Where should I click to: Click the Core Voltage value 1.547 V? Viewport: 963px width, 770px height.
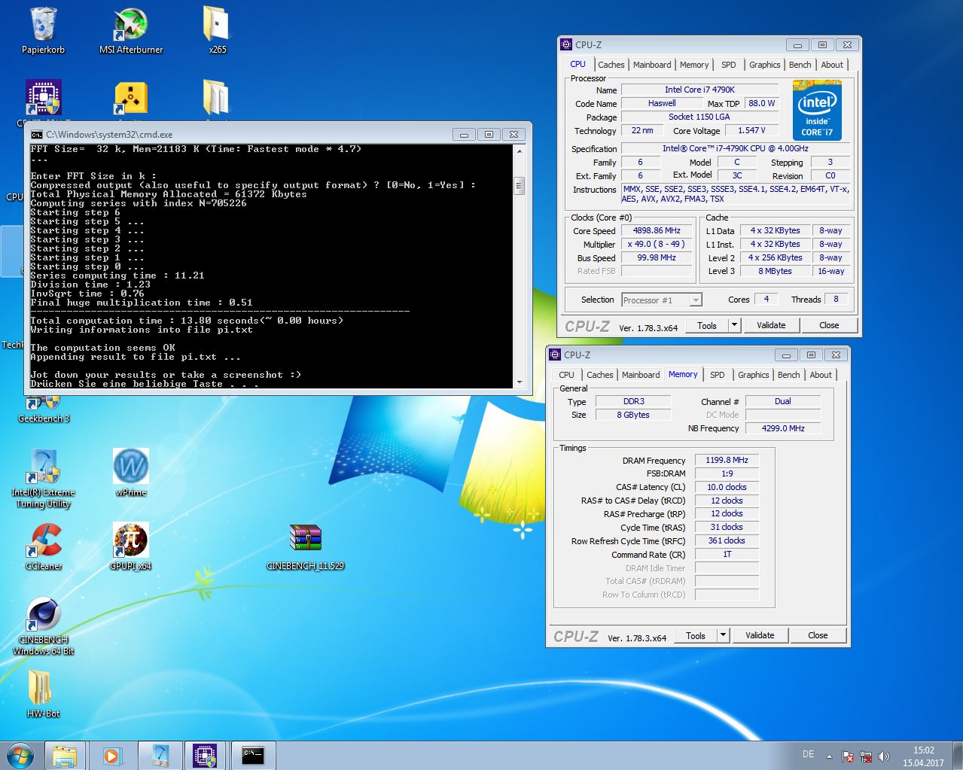751,130
